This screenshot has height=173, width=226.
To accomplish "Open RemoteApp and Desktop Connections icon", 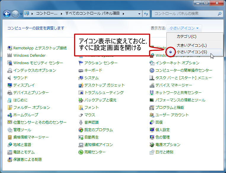I will 10,48.
